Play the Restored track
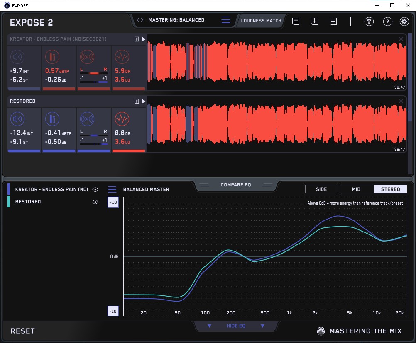 144,101
